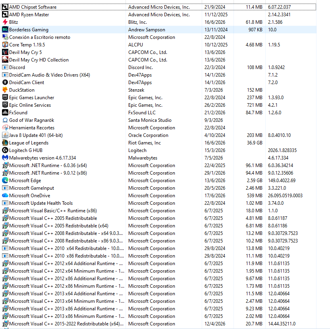Click publisher ALCPU
The height and width of the screenshot is (329, 330).
pos(135,45)
